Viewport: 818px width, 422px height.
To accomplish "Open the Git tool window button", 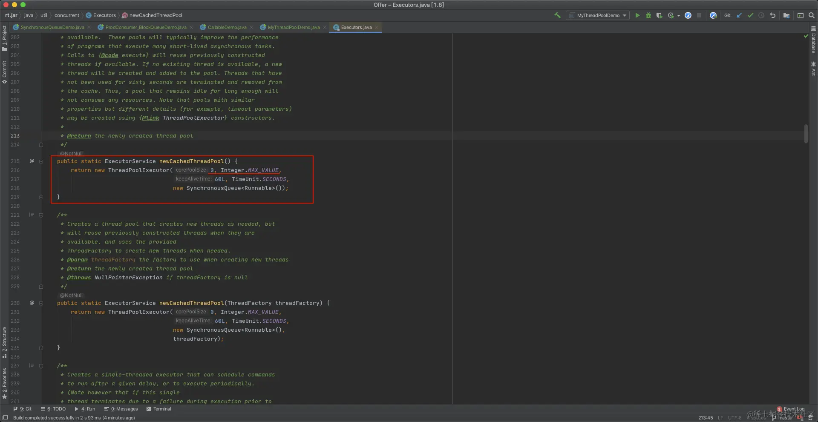I will pyautogui.click(x=23, y=409).
